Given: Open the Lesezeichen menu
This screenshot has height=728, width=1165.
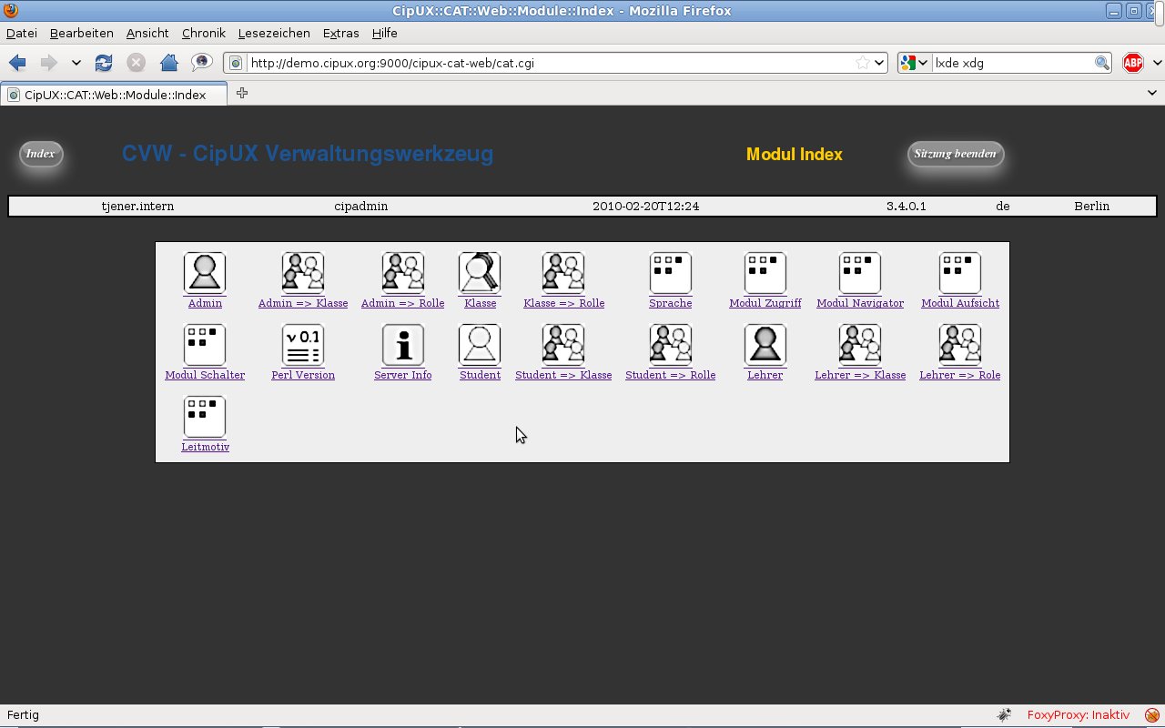Looking at the screenshot, I should pyautogui.click(x=274, y=33).
